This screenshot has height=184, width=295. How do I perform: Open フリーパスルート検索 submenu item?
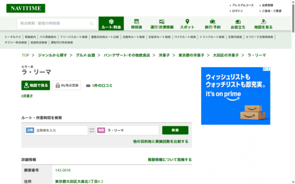click(x=74, y=37)
